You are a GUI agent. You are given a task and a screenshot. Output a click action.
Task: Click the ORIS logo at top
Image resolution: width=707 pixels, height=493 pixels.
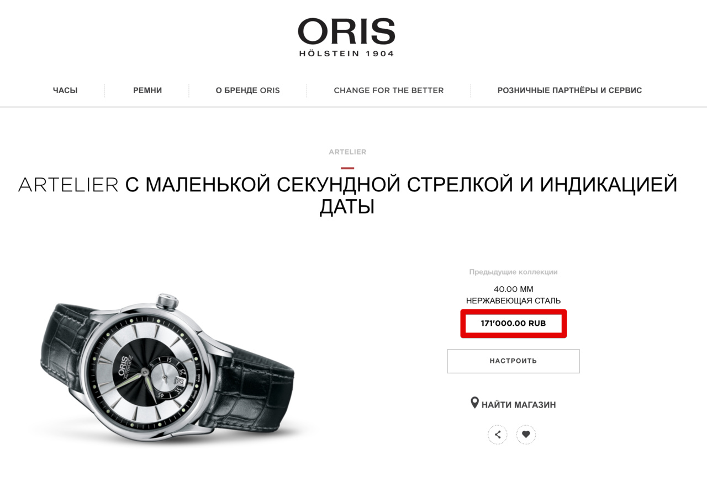[346, 37]
